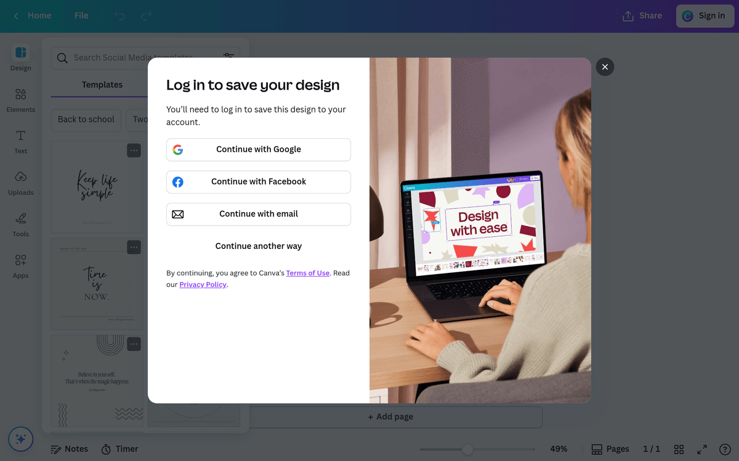
Task: Close the login dialog
Action: (605, 67)
